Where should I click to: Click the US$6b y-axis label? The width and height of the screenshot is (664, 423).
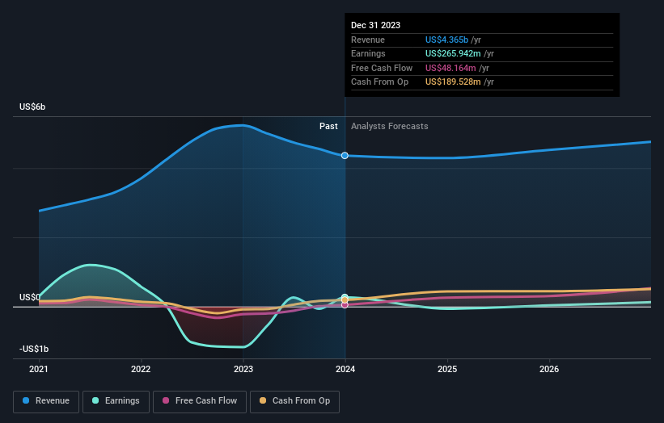click(32, 107)
